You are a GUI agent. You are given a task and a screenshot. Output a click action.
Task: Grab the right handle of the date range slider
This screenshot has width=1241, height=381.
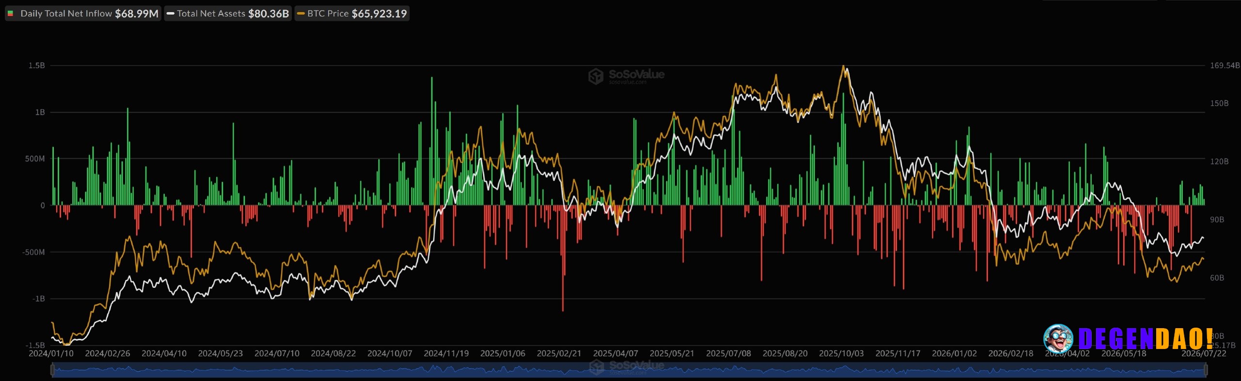pyautogui.click(x=1206, y=370)
